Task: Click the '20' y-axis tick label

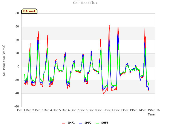Action: [17, 53]
